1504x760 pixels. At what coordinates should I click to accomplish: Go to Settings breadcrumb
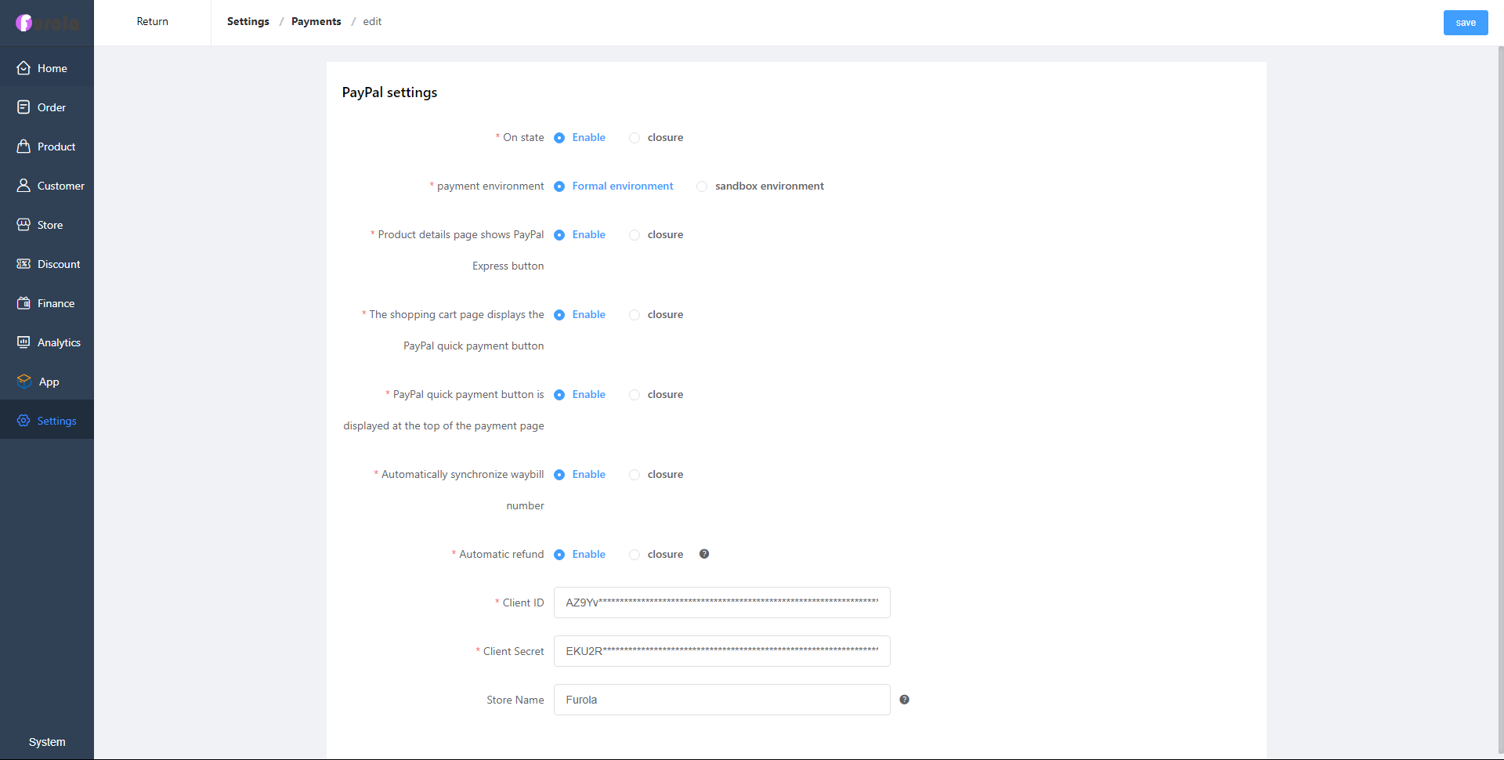[248, 22]
